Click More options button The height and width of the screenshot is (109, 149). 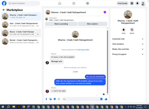point(92,24)
